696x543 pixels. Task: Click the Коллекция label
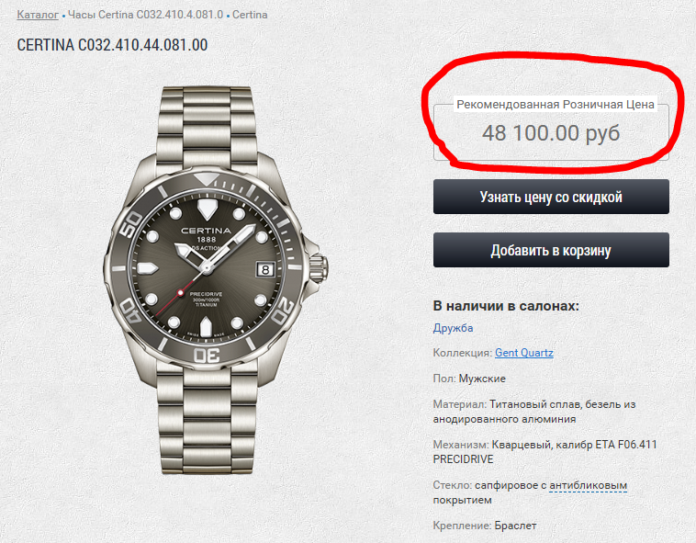[462, 353]
